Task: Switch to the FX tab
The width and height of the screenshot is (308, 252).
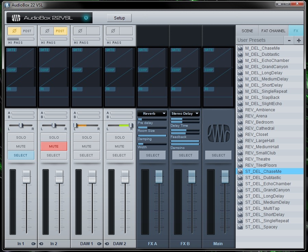Action: tap(296, 31)
